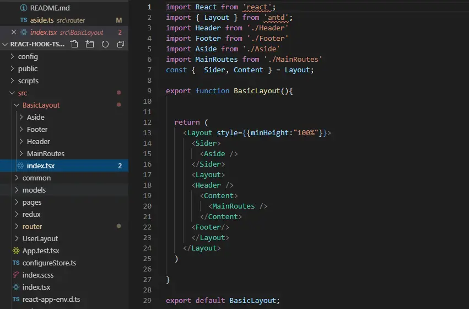
Task: Expand the UserLayout folder
Action: click(17, 238)
